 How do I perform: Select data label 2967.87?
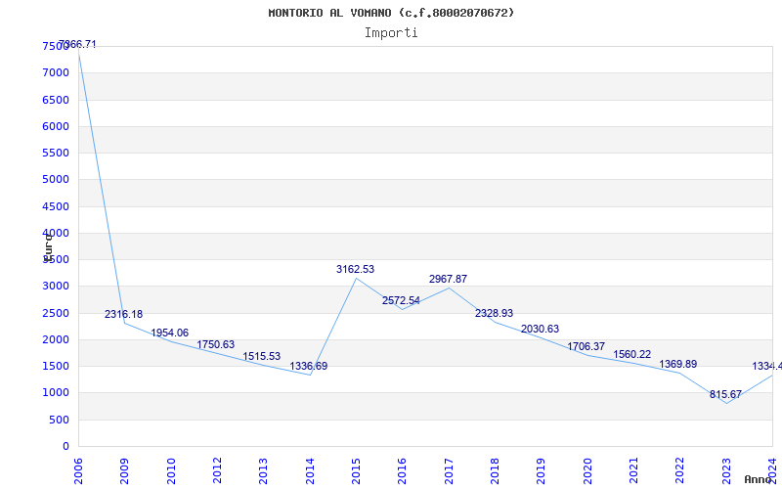(448, 280)
